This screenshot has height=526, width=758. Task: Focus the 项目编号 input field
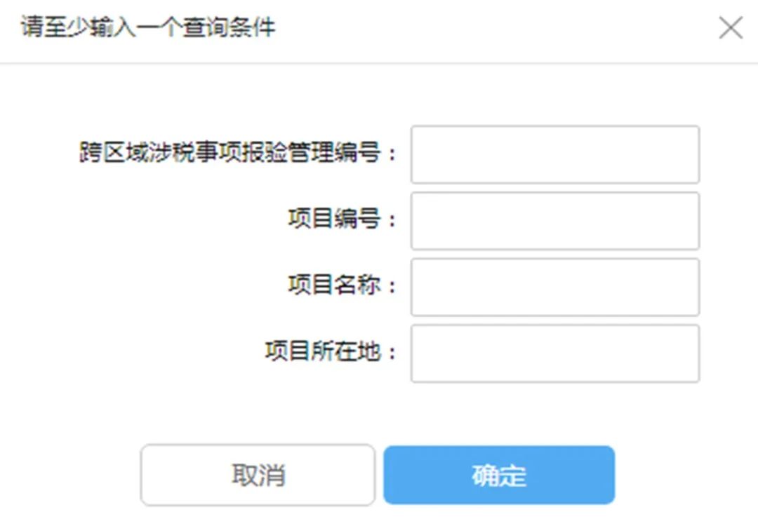coord(555,221)
